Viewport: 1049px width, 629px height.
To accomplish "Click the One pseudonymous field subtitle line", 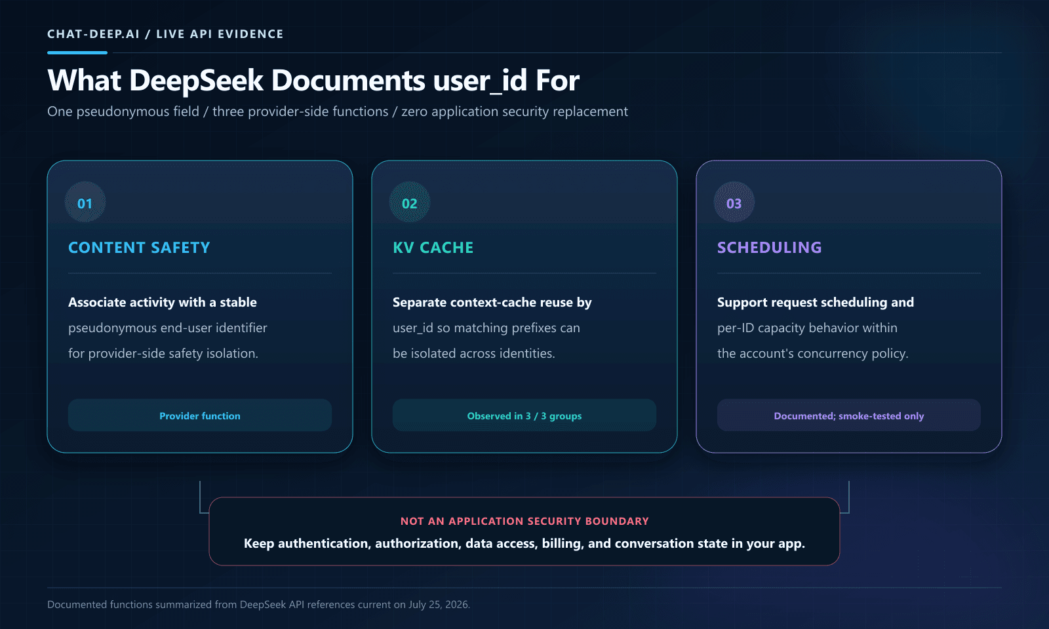I will click(x=338, y=111).
